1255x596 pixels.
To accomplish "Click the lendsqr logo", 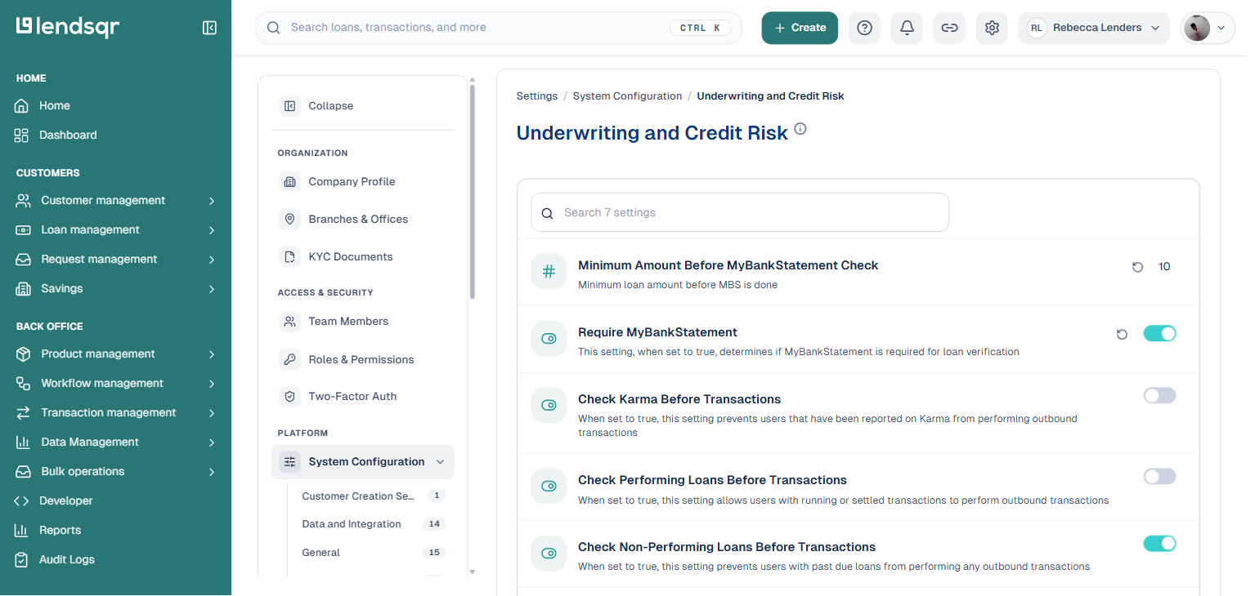I will 68,27.
